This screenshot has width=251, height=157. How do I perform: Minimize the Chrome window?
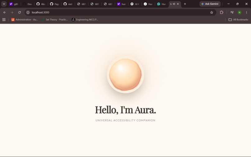(229, 4)
